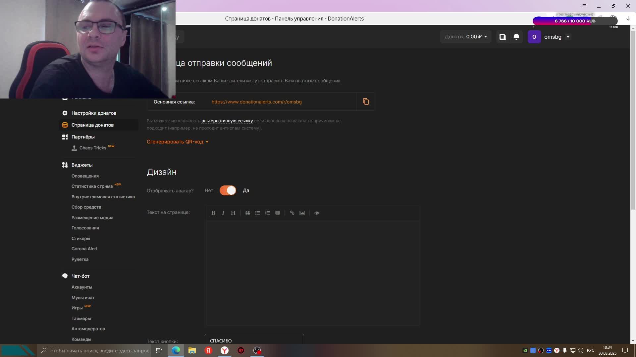Open Оповещения widget settings
The height and width of the screenshot is (357, 636).
click(x=85, y=176)
